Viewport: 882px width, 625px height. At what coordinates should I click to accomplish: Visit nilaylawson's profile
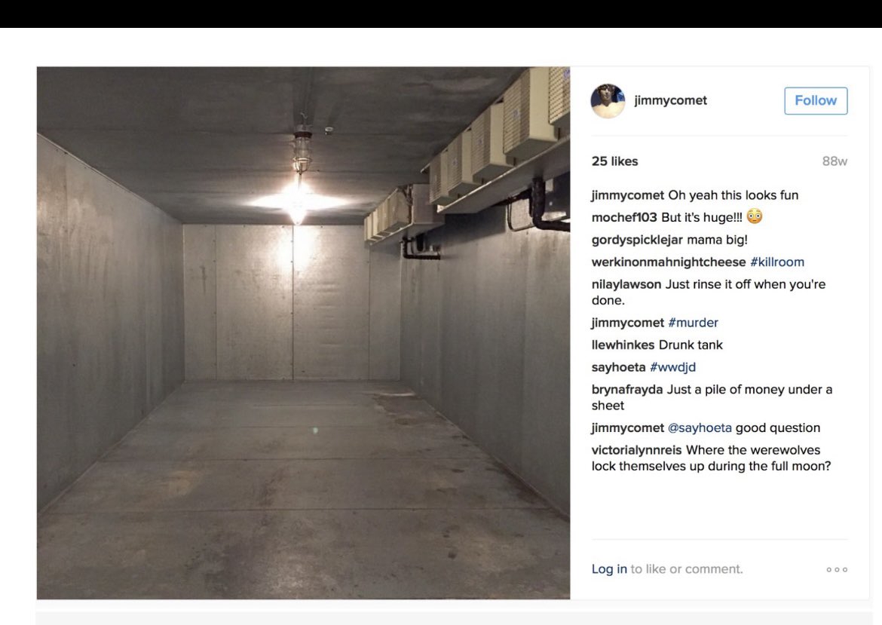[626, 284]
